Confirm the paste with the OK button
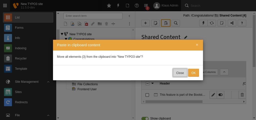Screen dimensions: 256x120 pyautogui.click(x=193, y=73)
